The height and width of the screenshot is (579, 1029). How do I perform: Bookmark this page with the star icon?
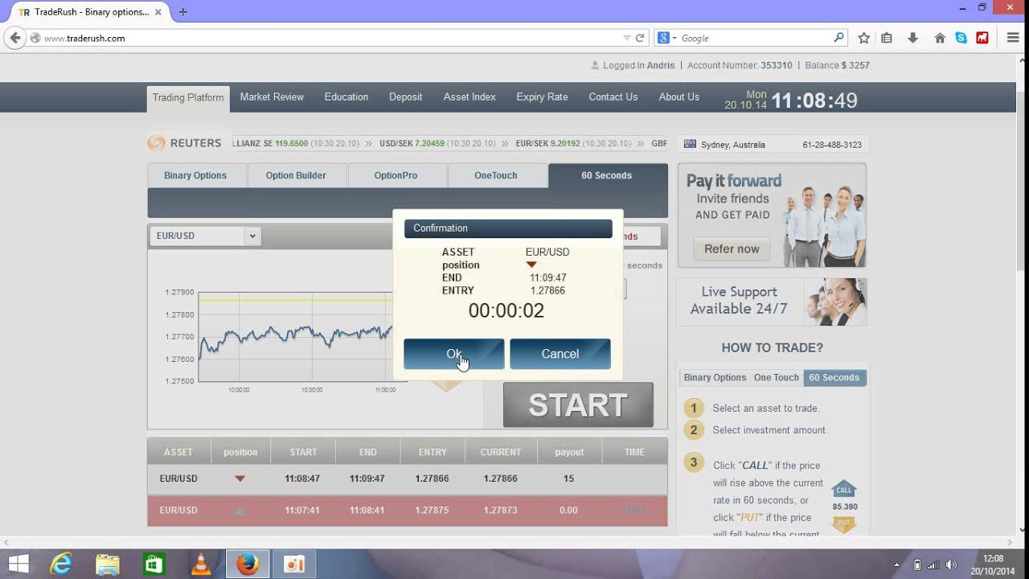click(x=864, y=38)
